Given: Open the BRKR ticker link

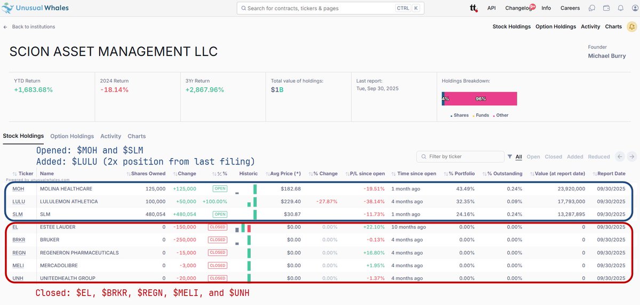Looking at the screenshot, I should [19, 240].
